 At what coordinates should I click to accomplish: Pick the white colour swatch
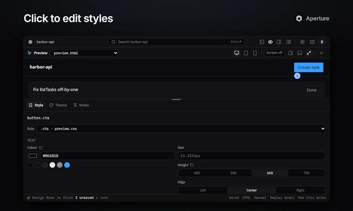pos(52,165)
